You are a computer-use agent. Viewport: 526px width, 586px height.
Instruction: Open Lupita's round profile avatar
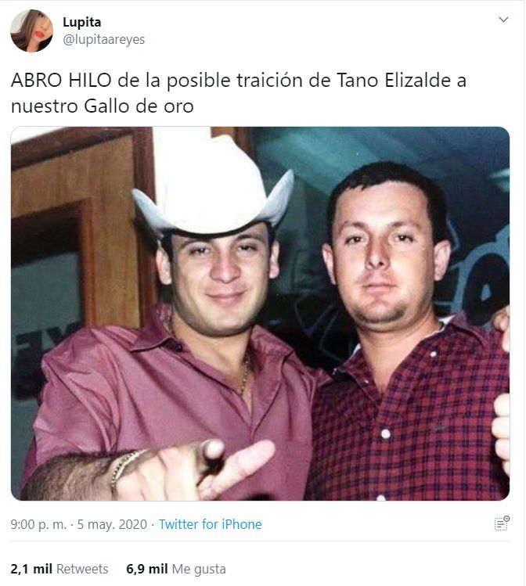point(32,31)
